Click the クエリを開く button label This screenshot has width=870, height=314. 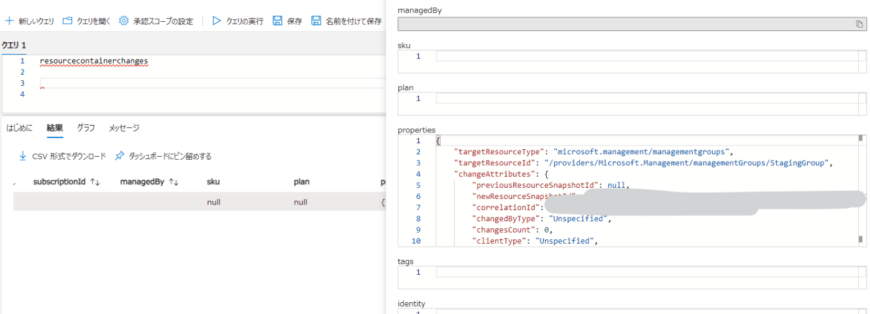click(x=94, y=21)
